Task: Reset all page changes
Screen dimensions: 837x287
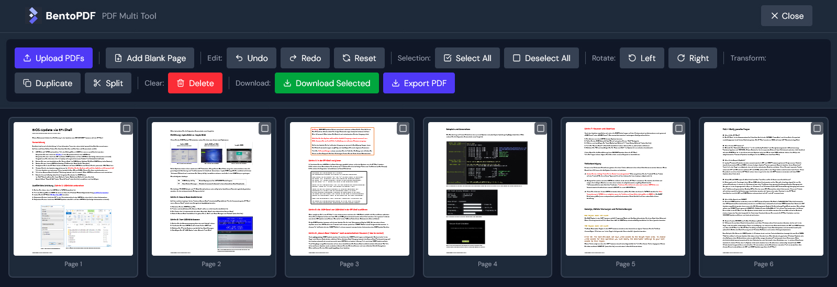Action: pyautogui.click(x=359, y=58)
